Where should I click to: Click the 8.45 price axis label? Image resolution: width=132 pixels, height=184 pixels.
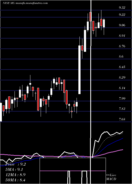[122, 67]
